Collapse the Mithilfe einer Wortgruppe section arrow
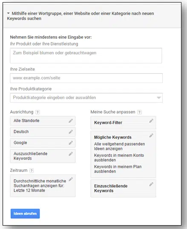187x229 pixels. [9, 13]
